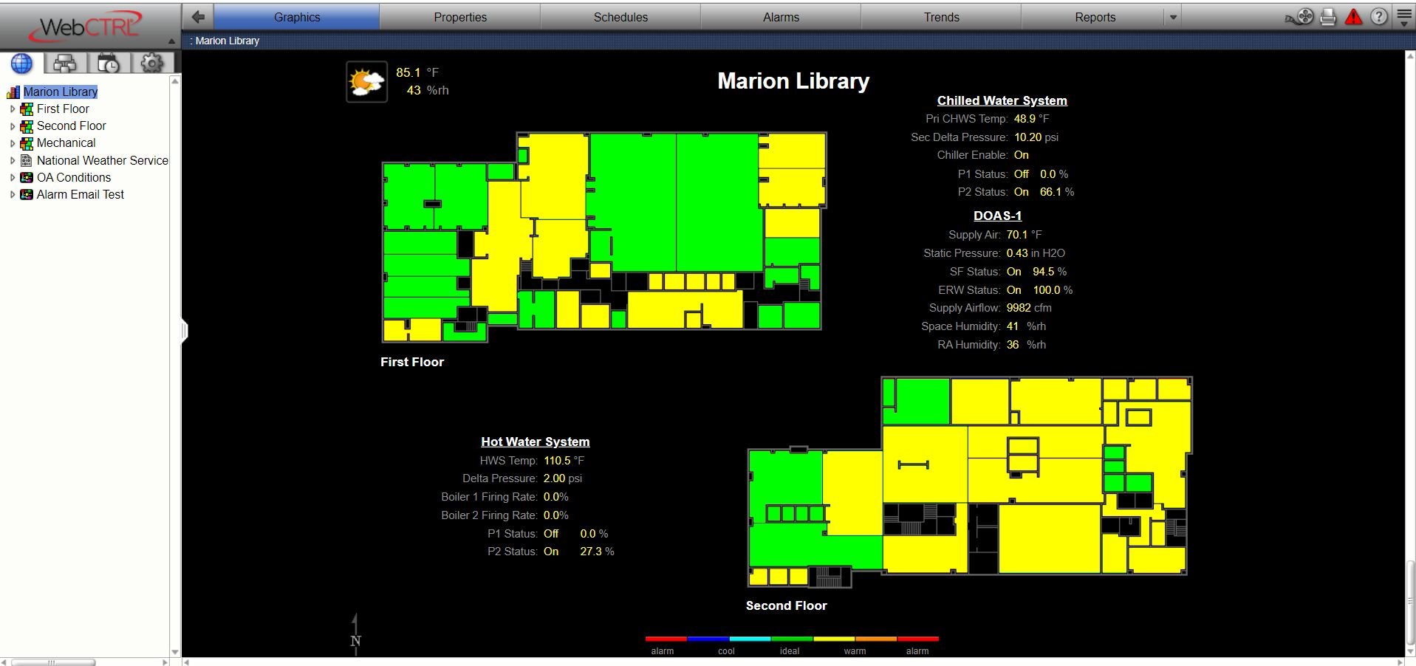This screenshot has height=666, width=1416.
Task: Open the red alarm triangle icon
Action: click(1353, 17)
